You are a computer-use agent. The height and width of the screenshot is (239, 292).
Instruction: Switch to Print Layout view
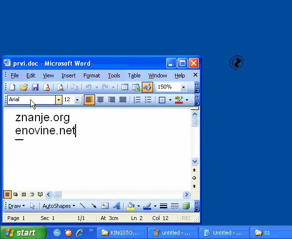[24, 195]
